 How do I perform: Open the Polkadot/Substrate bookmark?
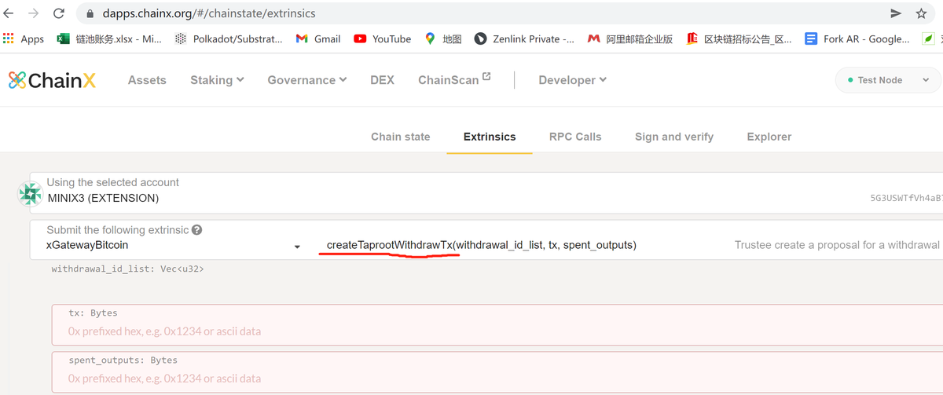[x=228, y=38]
